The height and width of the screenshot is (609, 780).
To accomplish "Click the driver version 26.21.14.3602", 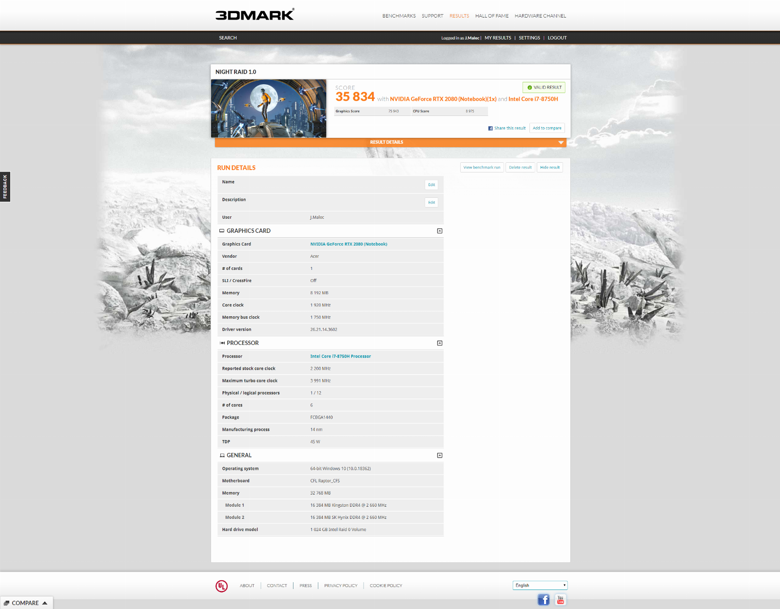I will (x=324, y=330).
